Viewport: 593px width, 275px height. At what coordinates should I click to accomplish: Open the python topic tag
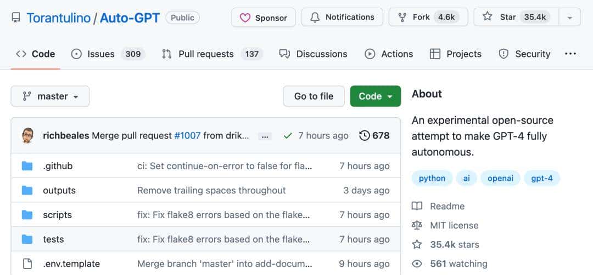tap(432, 179)
